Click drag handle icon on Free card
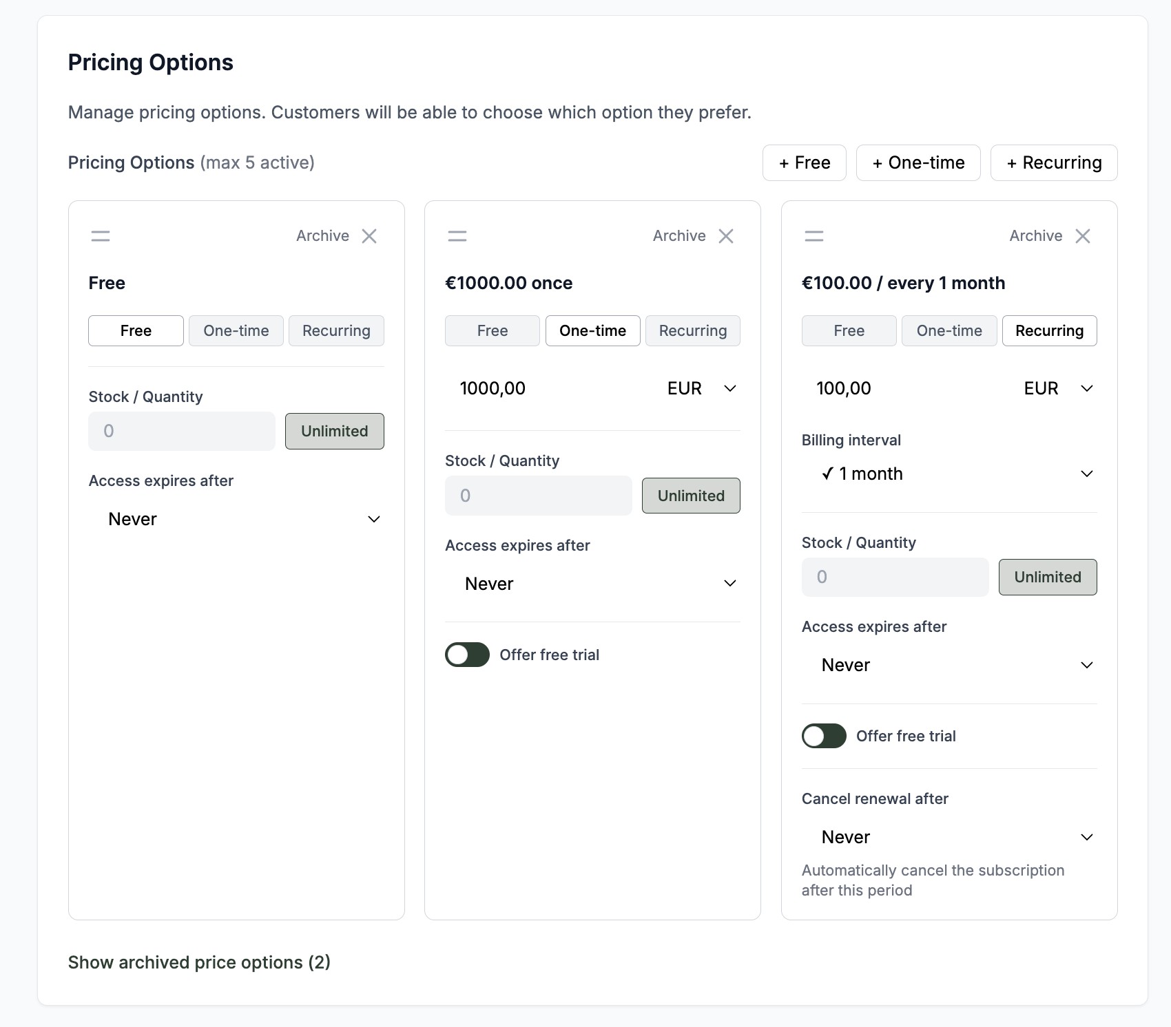This screenshot has width=1171, height=1027. click(x=101, y=236)
